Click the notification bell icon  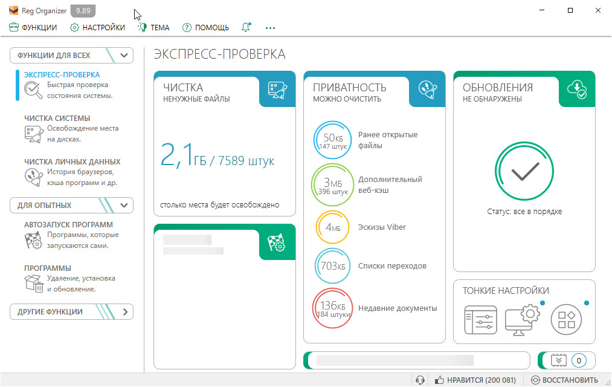(245, 27)
